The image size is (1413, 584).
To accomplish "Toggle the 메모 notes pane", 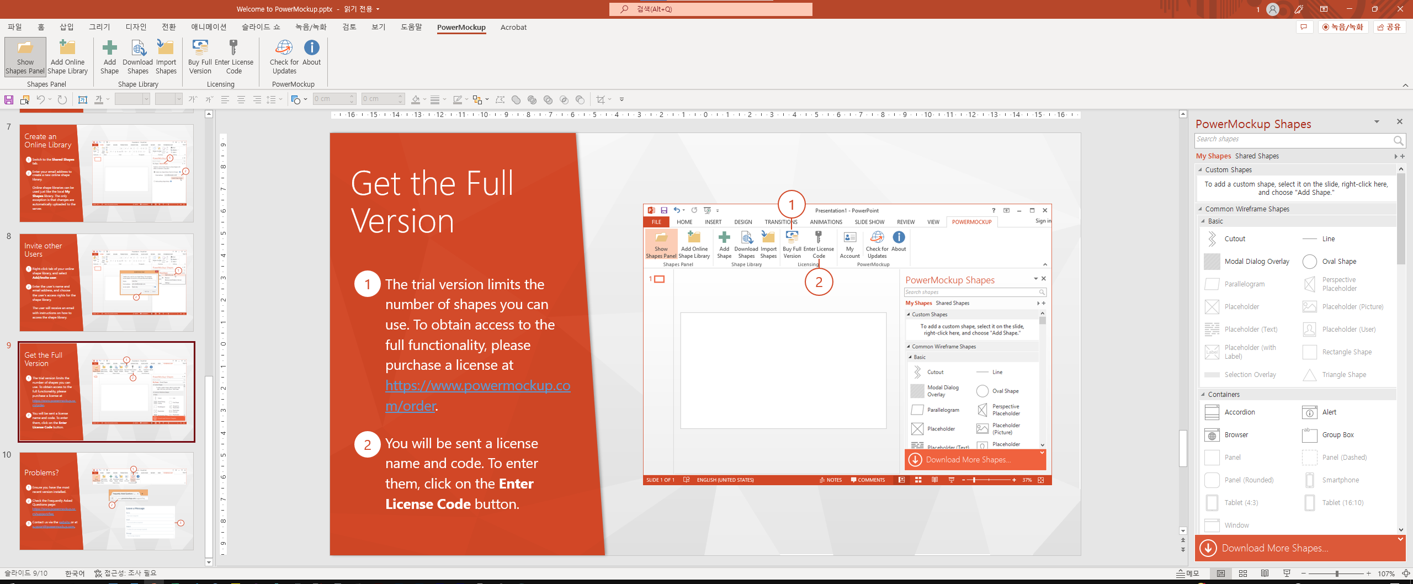I will [1188, 574].
